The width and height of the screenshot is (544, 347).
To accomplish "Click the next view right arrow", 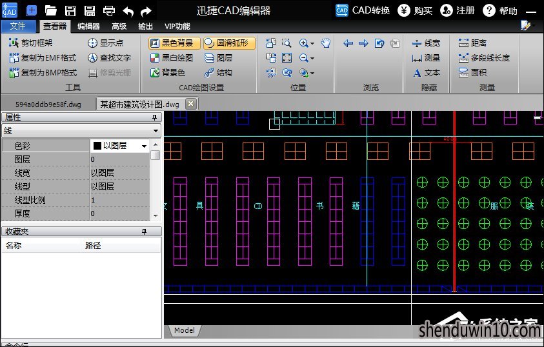I will click(363, 43).
